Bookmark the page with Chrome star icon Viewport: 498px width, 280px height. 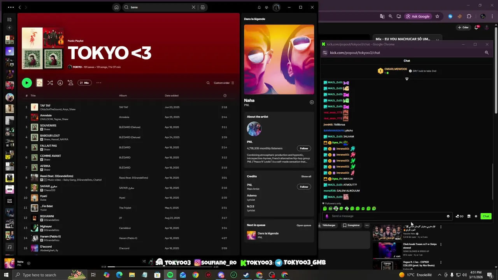tap(437, 16)
